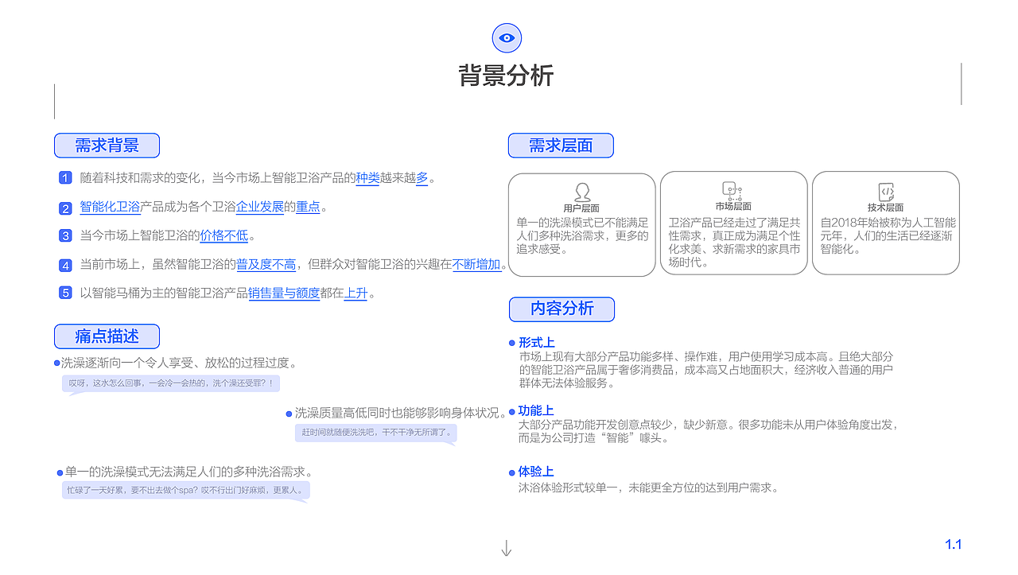
Task: Click the 1.1 page number indicator
Action: [952, 544]
